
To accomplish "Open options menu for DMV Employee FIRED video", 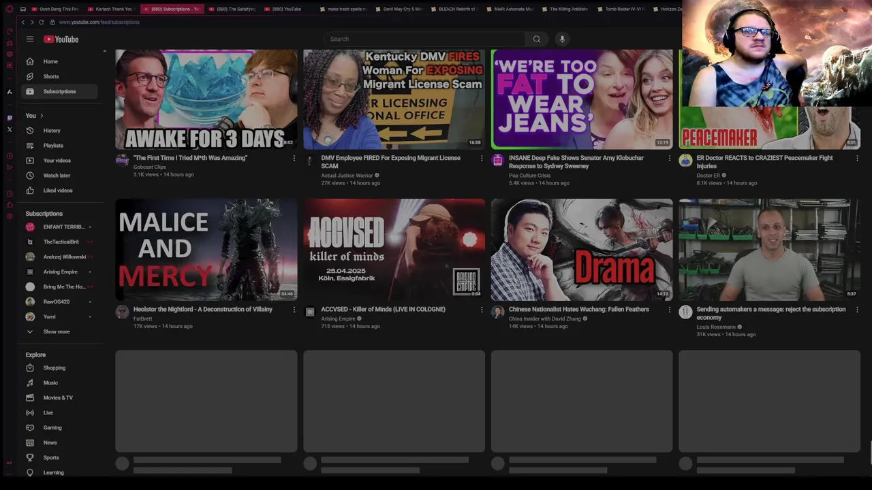I will (x=482, y=159).
